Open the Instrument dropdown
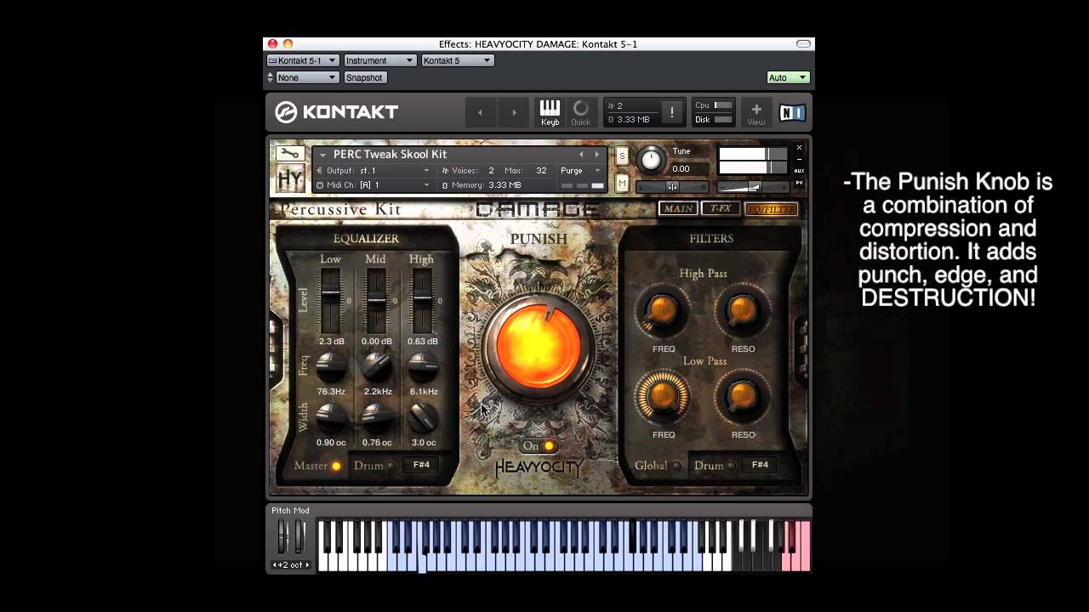The image size is (1089, 612). pos(379,60)
